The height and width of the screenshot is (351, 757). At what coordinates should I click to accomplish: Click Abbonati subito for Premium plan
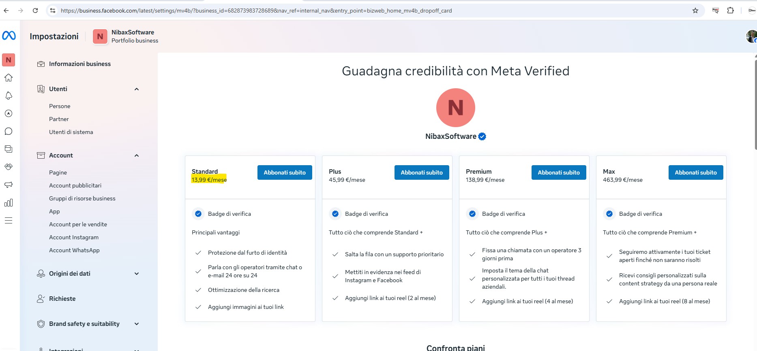pyautogui.click(x=559, y=172)
